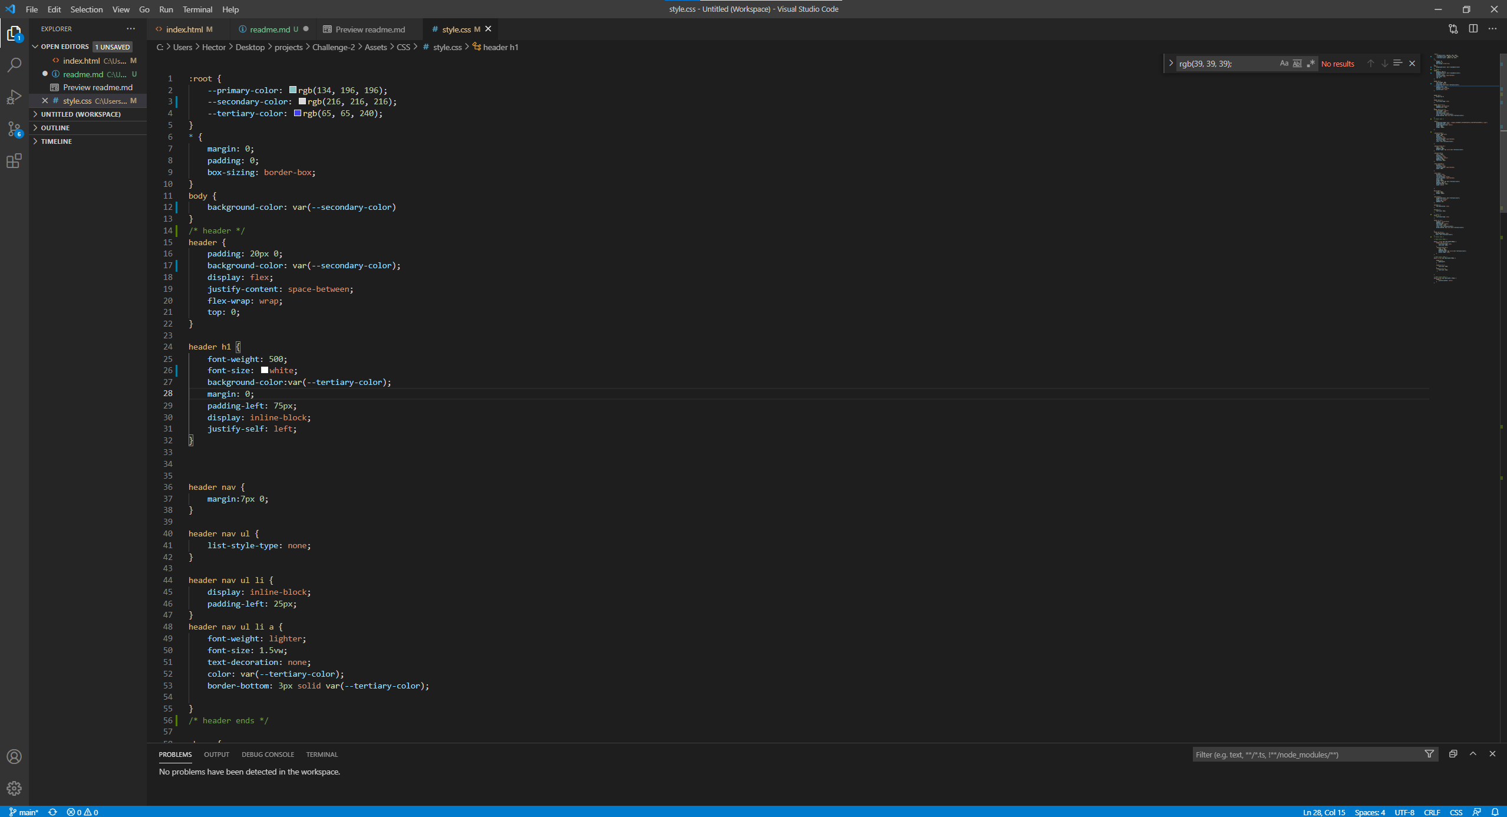Click the main branch indicator in status bar

pos(25,812)
